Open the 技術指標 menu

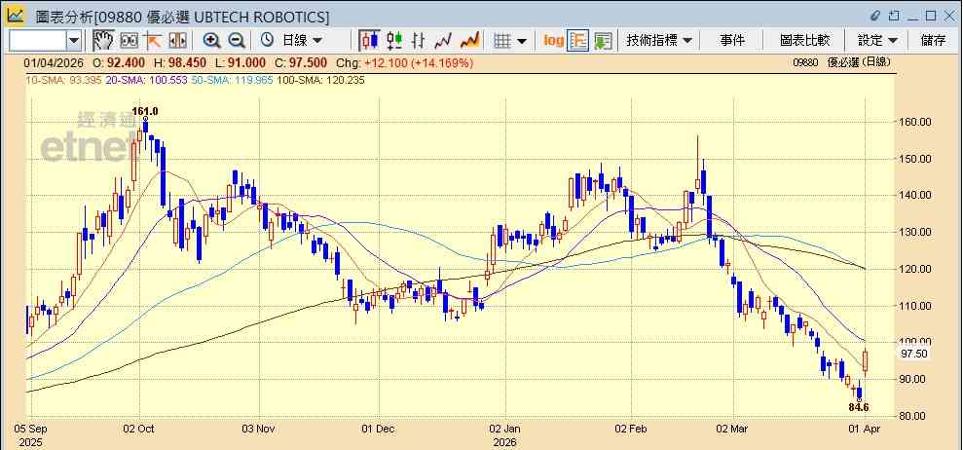[659, 41]
